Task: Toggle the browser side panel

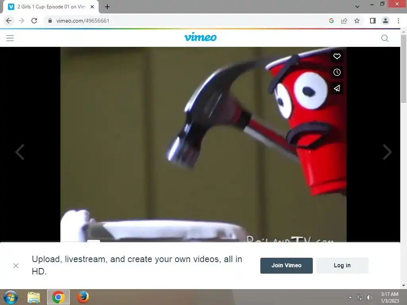Action: pos(373,21)
